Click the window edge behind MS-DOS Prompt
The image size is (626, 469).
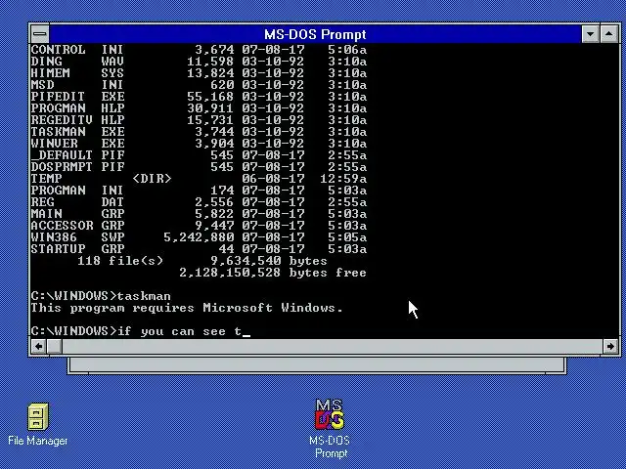317,365
